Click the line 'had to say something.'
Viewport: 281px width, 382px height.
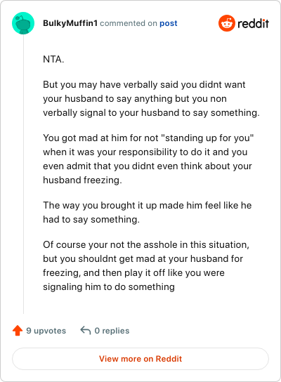click(91, 219)
